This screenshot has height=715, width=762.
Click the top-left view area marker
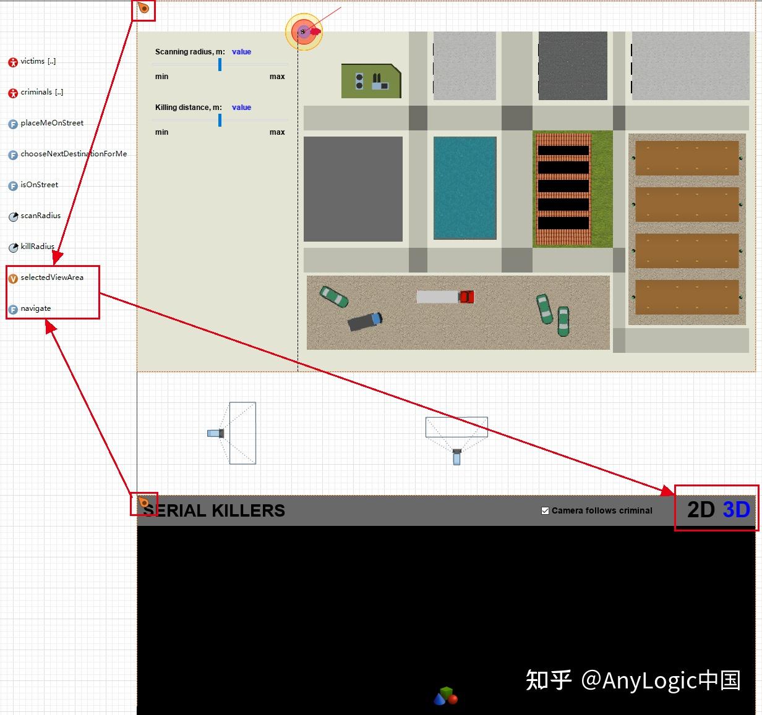pos(143,9)
